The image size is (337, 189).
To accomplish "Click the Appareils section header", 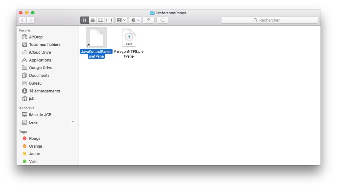I will click(27, 108).
